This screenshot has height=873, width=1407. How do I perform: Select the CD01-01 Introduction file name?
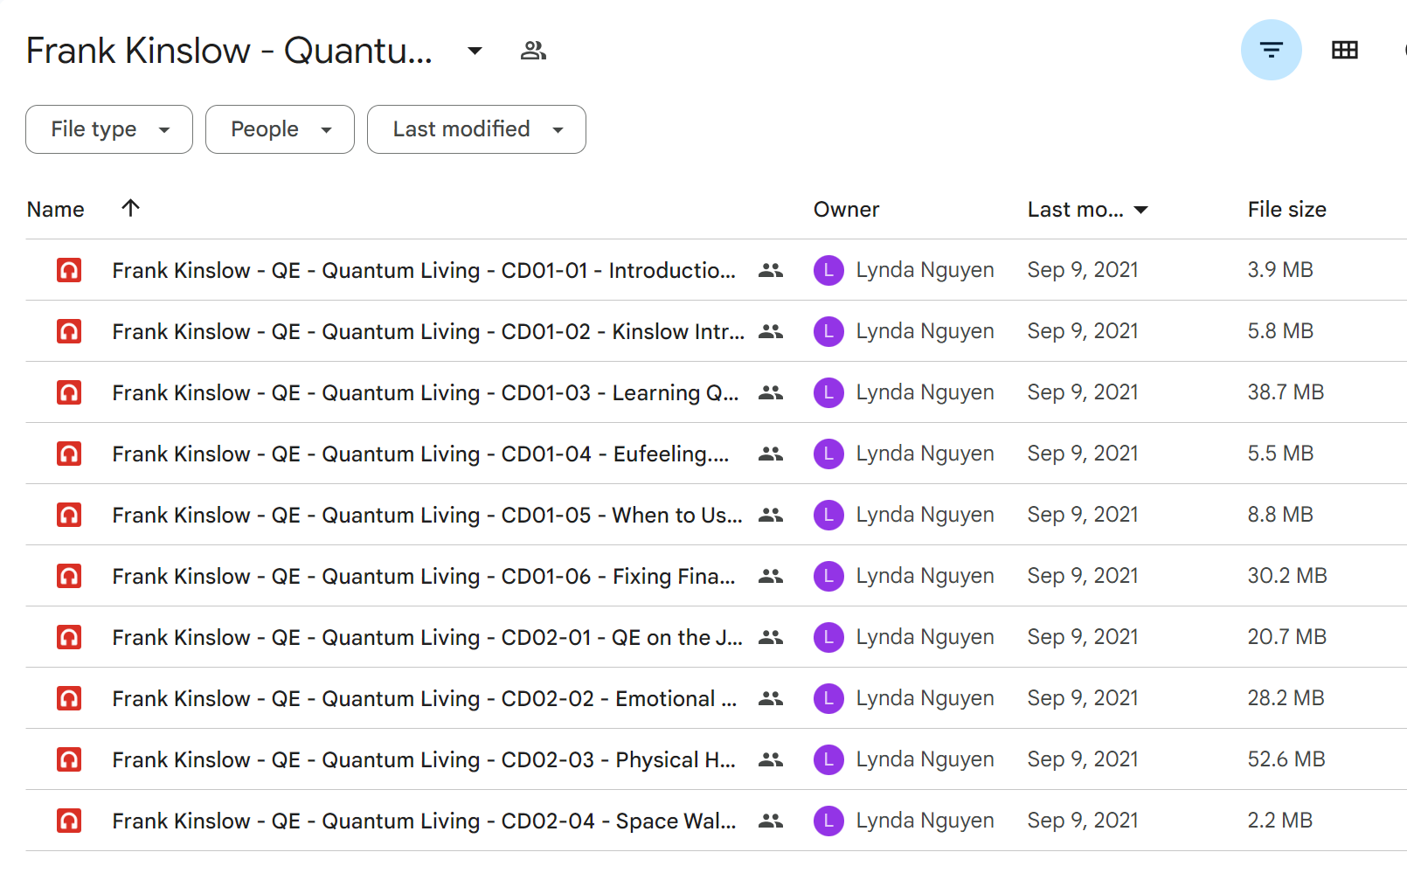(424, 271)
